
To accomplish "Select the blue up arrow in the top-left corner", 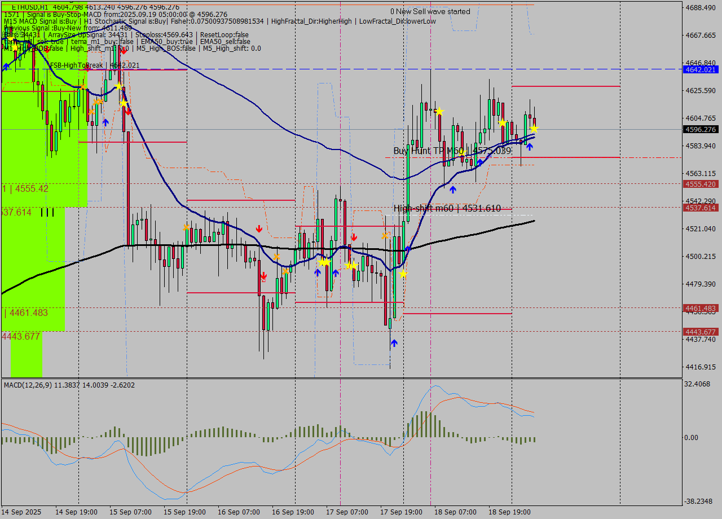I will (6, 67).
